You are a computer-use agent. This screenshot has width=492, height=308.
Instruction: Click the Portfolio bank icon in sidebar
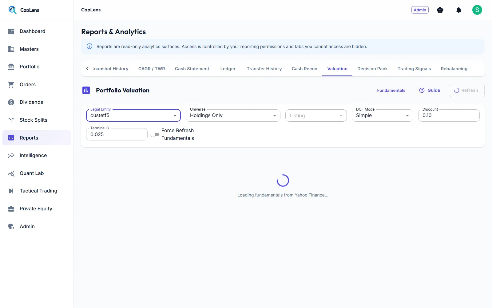11,67
